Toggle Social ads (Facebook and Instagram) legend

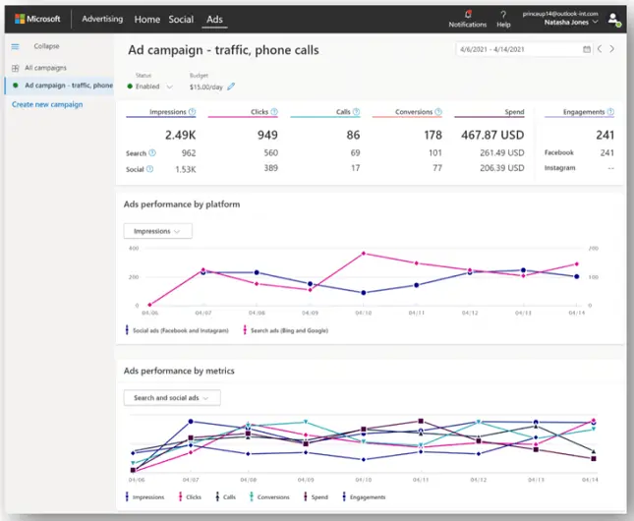[x=177, y=330]
